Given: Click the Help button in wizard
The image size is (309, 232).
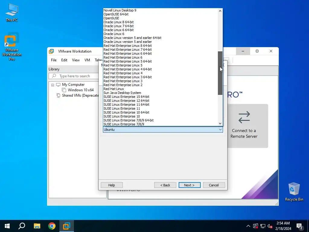Looking at the screenshot, I should (112, 185).
